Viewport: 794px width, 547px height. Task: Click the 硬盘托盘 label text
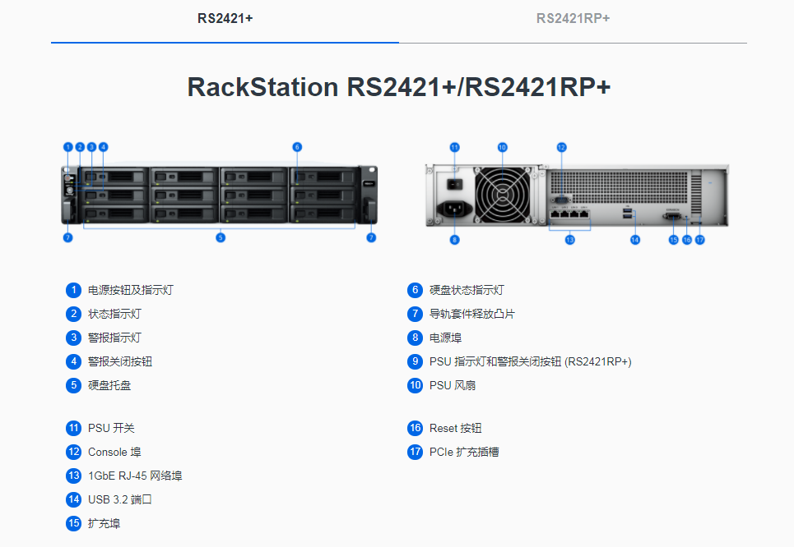pos(109,385)
